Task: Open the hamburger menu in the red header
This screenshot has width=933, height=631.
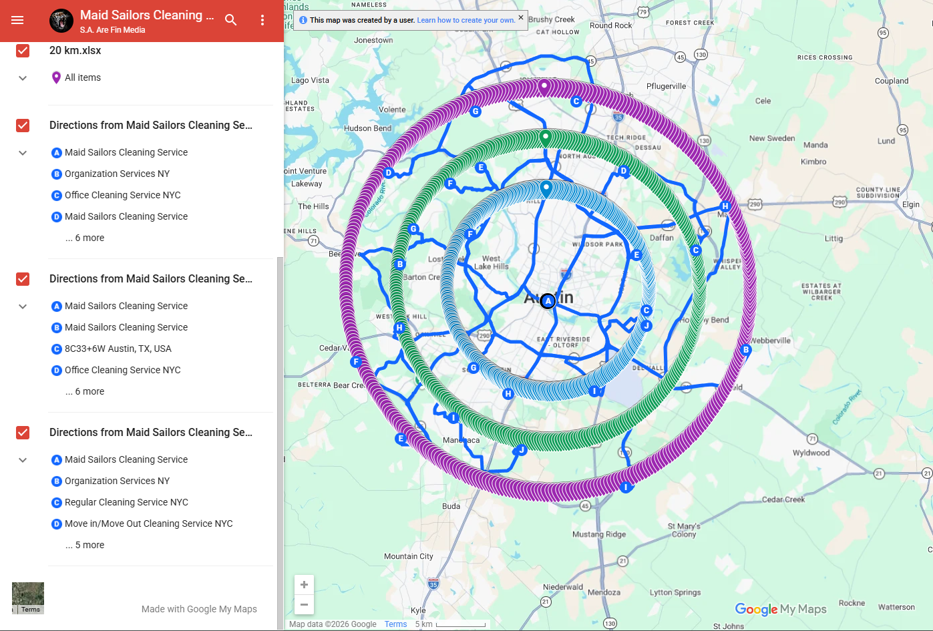Action: tap(17, 20)
